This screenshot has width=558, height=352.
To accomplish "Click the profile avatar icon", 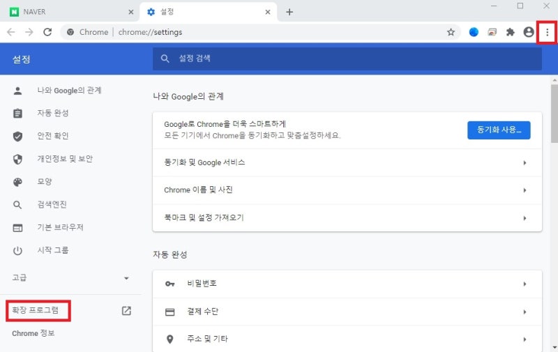I will 529,32.
